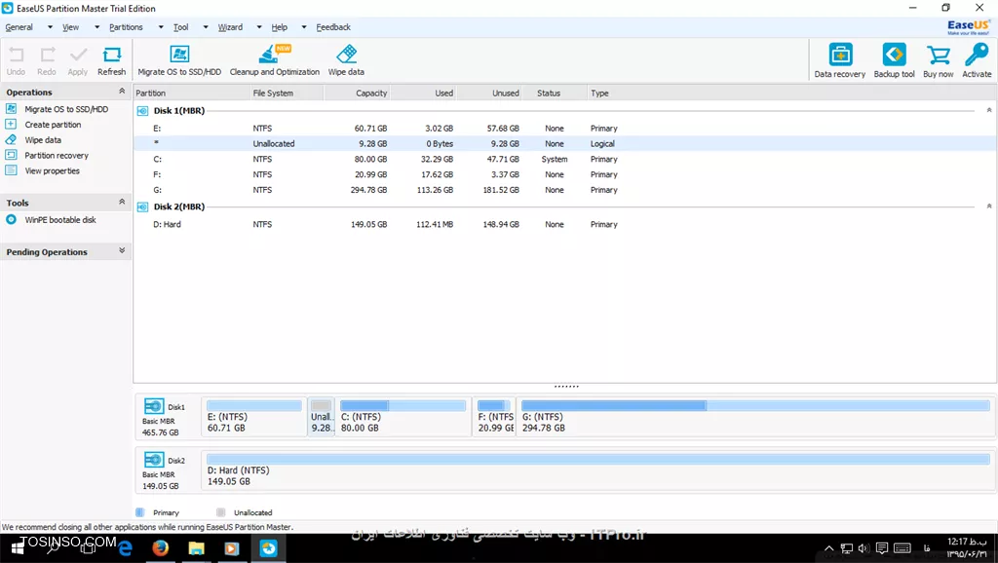Sort by the File System column header

(288, 93)
